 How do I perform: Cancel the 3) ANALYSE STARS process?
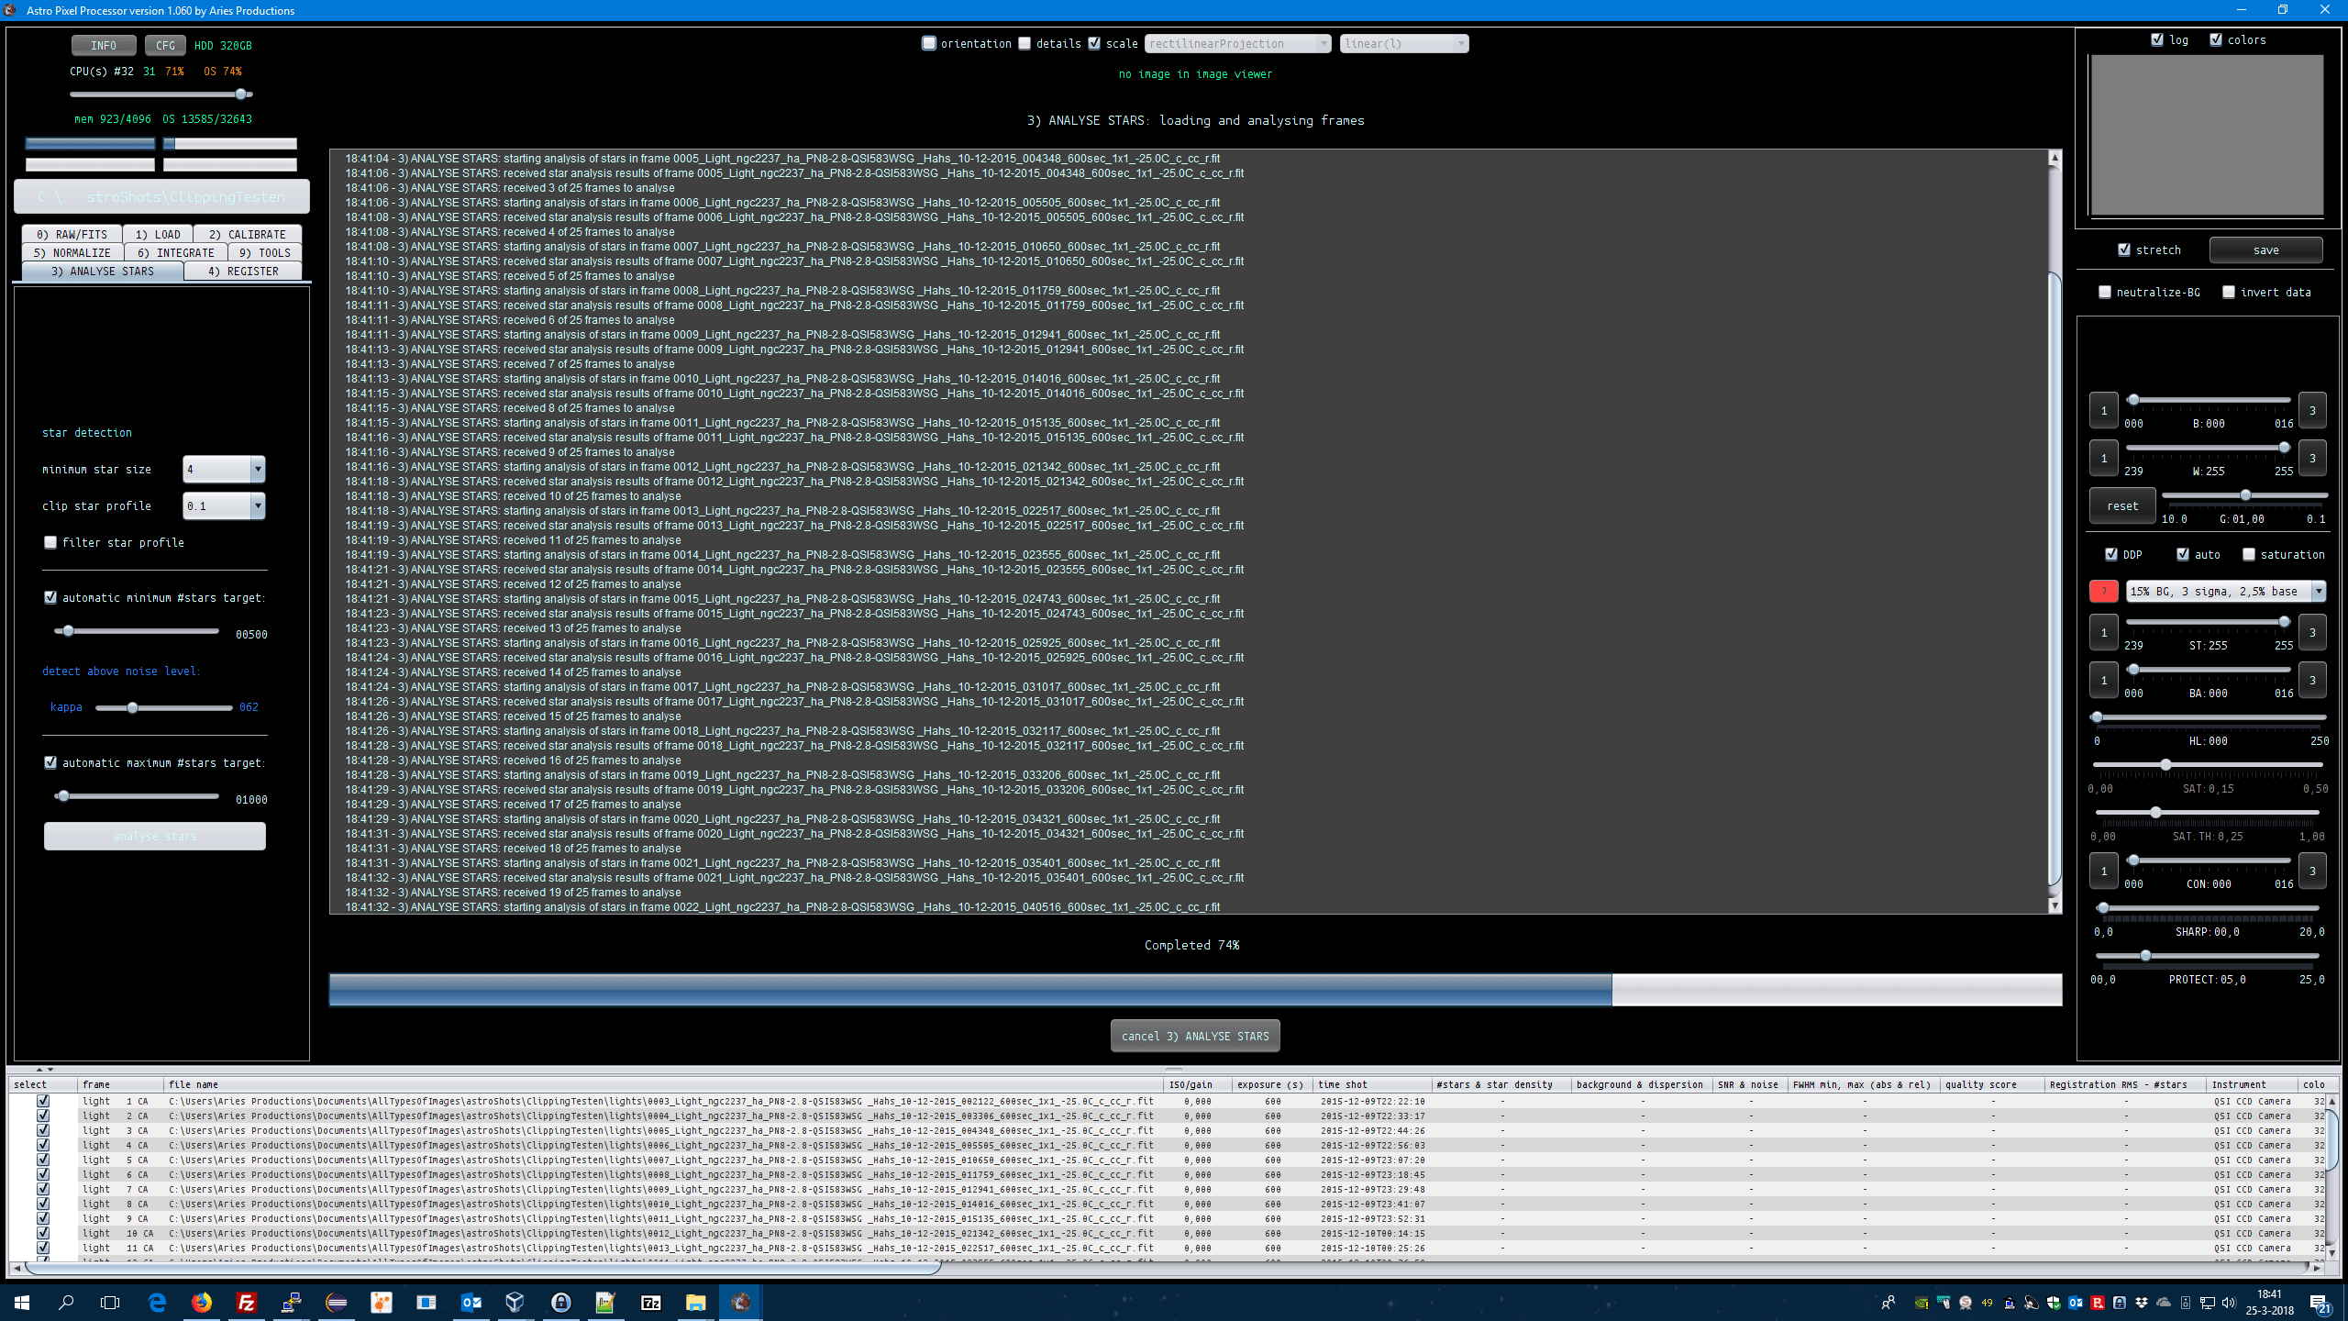click(x=1194, y=1036)
